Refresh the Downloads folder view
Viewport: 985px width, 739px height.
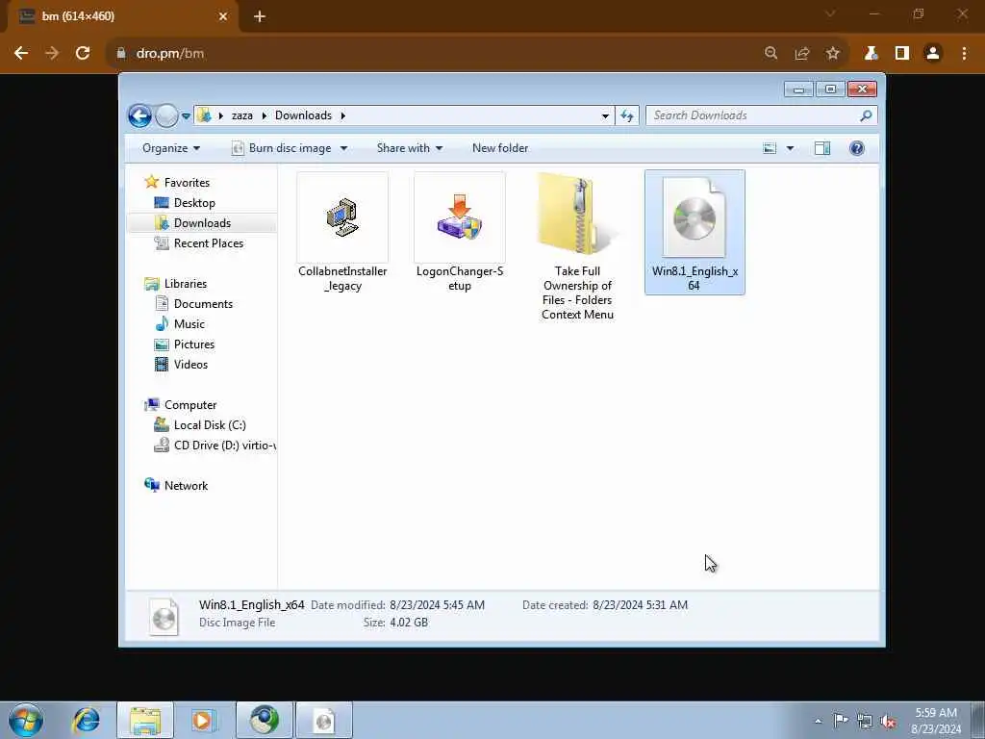[x=627, y=115]
